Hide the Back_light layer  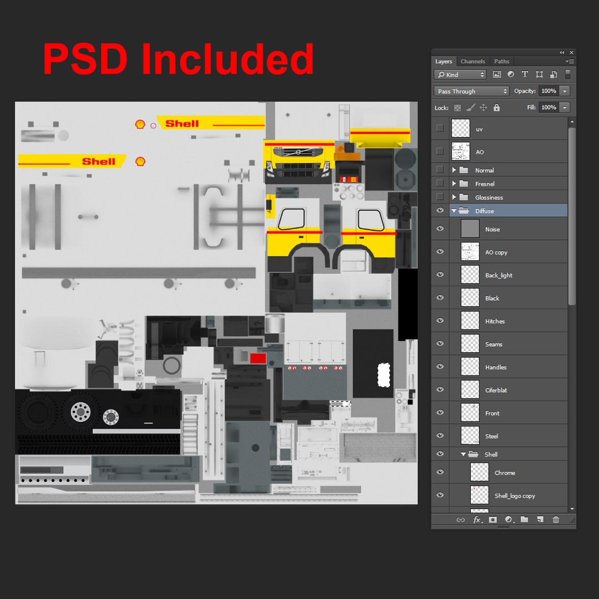[440, 275]
